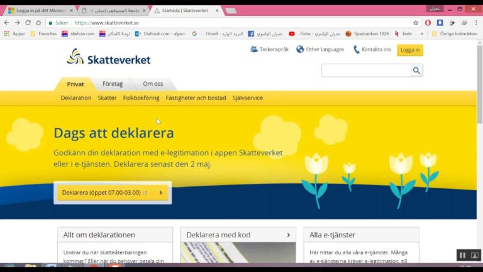Click the chevron beside Deklarera med kod
Screen dimensions: 483x272
click(289, 235)
